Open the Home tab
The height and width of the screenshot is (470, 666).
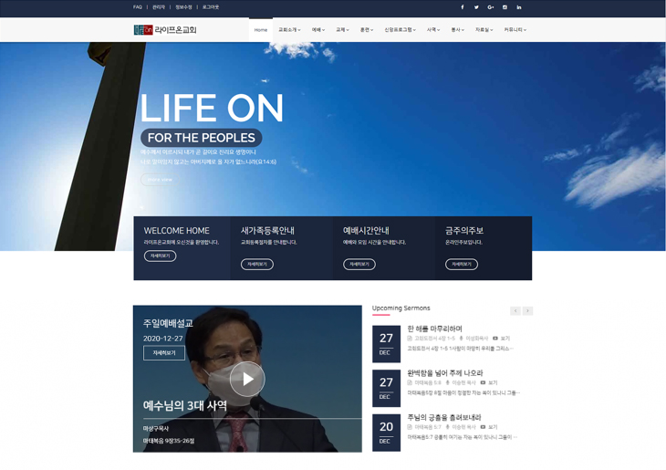click(261, 30)
